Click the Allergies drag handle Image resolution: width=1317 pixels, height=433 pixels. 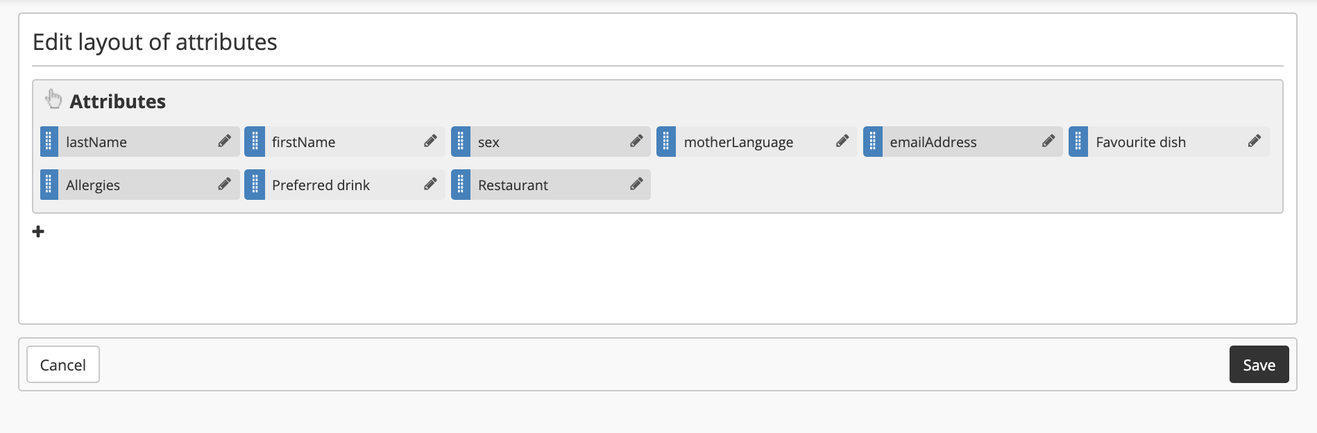click(x=49, y=185)
